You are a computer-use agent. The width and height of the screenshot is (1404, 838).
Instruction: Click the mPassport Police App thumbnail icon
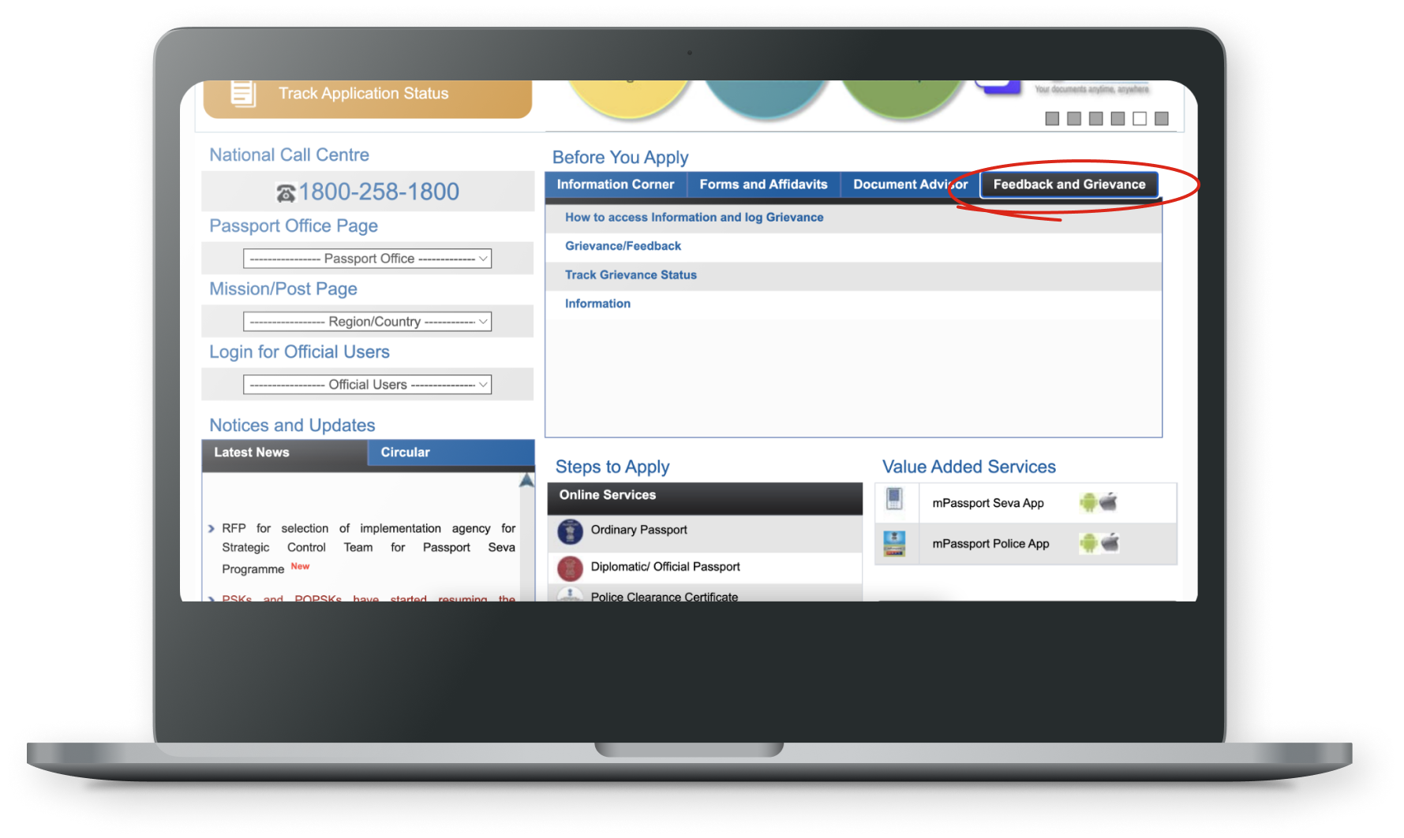(894, 543)
